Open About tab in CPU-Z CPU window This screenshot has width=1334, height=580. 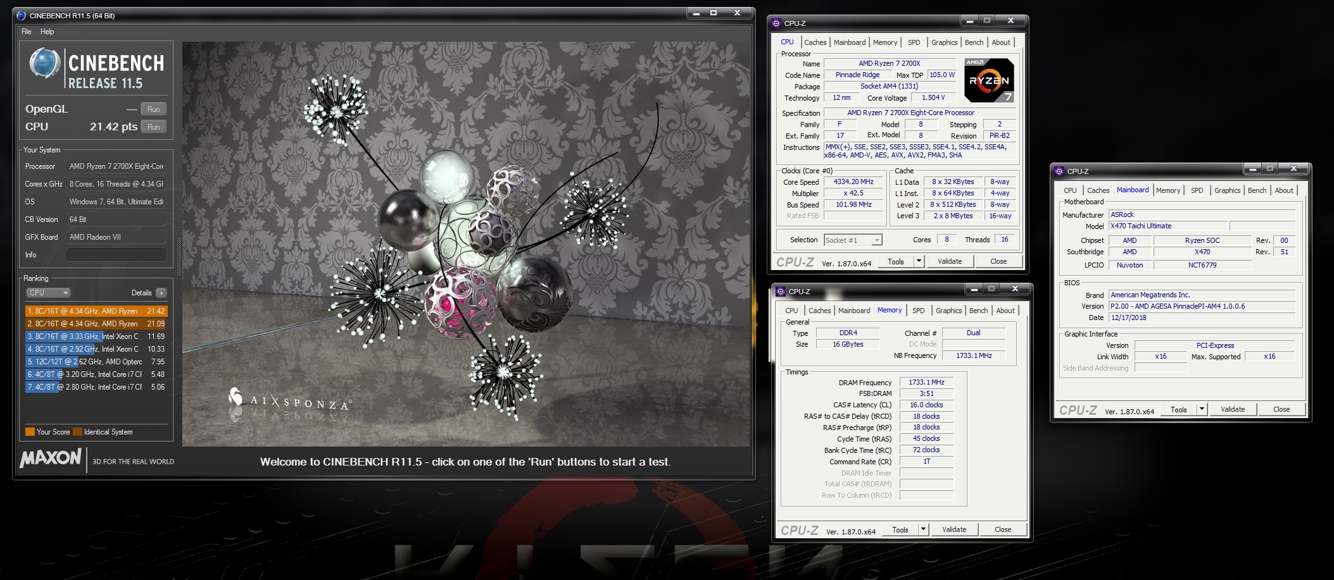tap(1000, 42)
